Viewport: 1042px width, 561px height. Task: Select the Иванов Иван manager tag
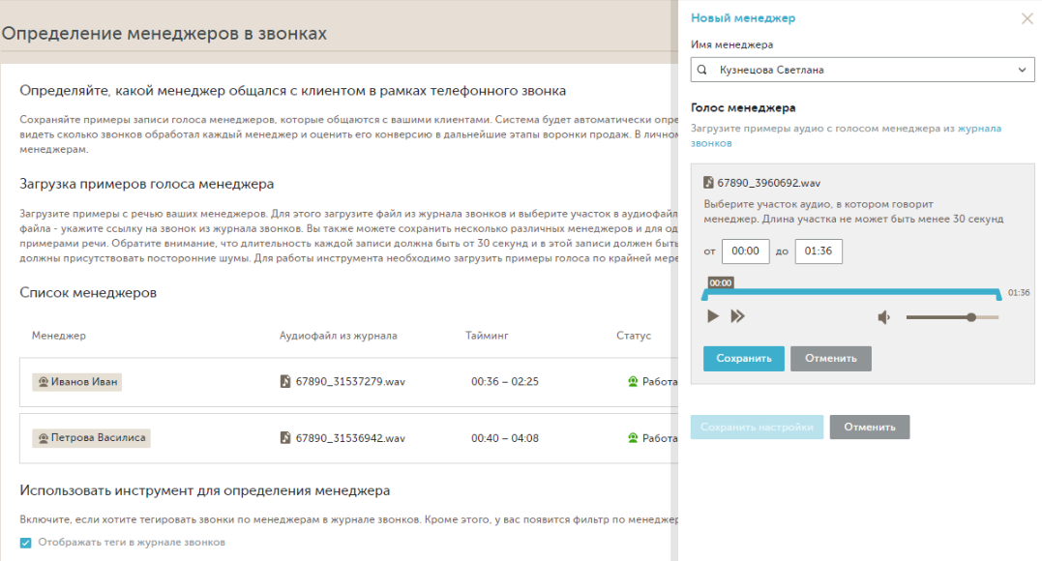pos(77,382)
